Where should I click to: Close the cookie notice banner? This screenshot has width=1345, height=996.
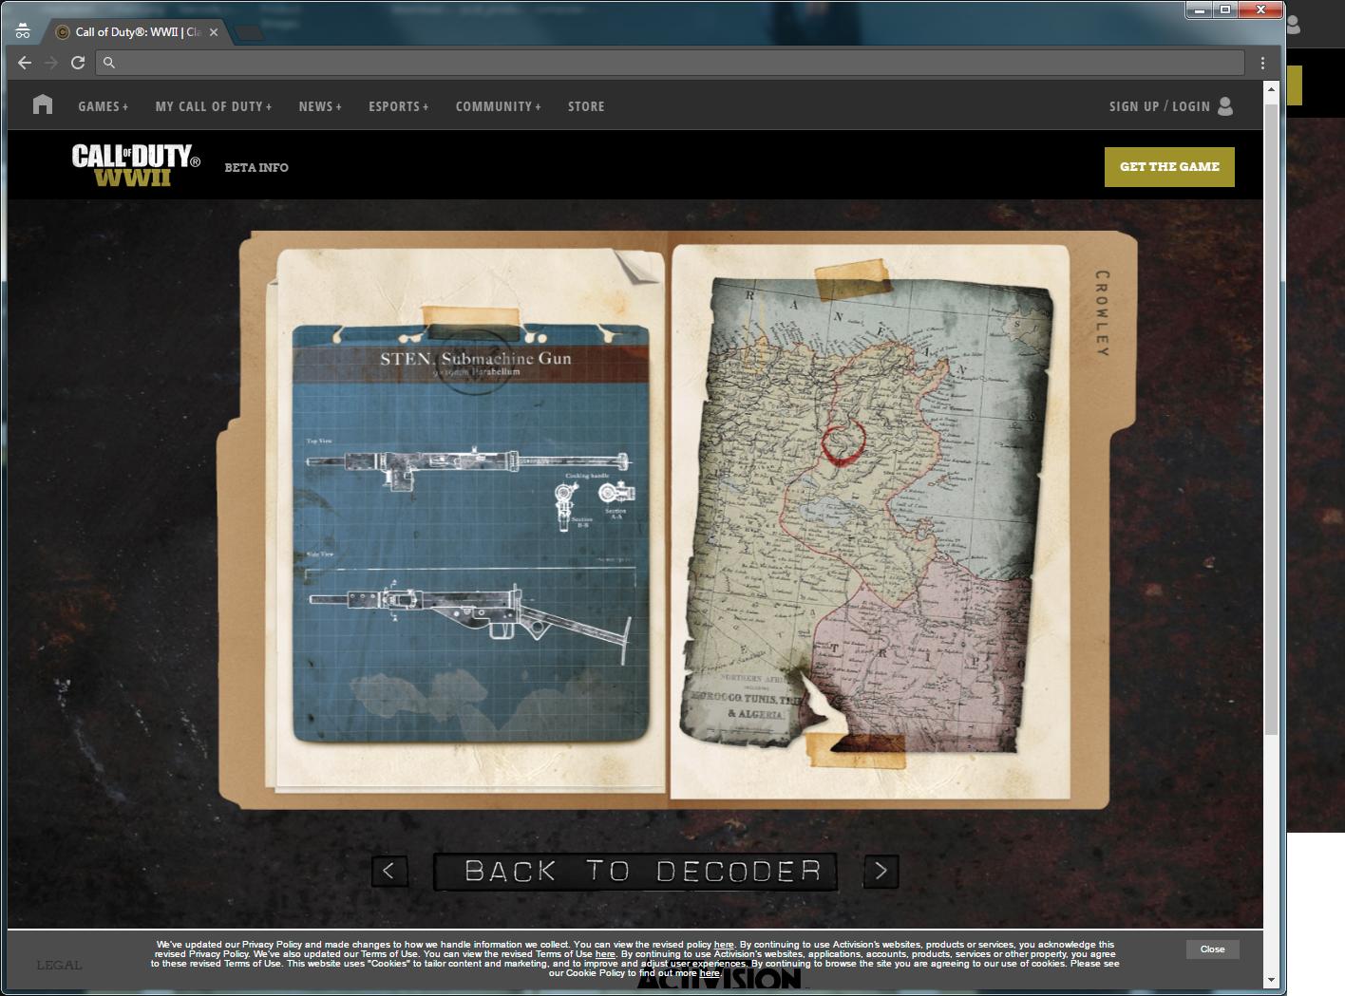[1212, 949]
